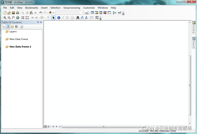Open the Geoprocessing menu

coord(72,8)
